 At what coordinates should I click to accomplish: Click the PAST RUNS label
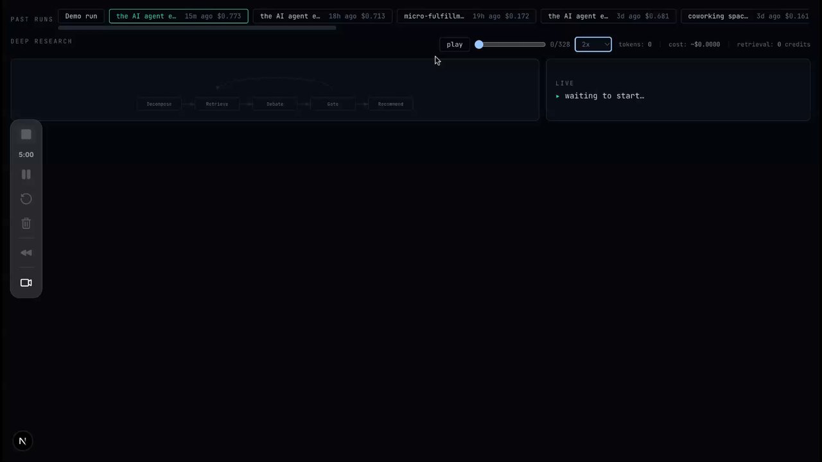click(x=32, y=19)
